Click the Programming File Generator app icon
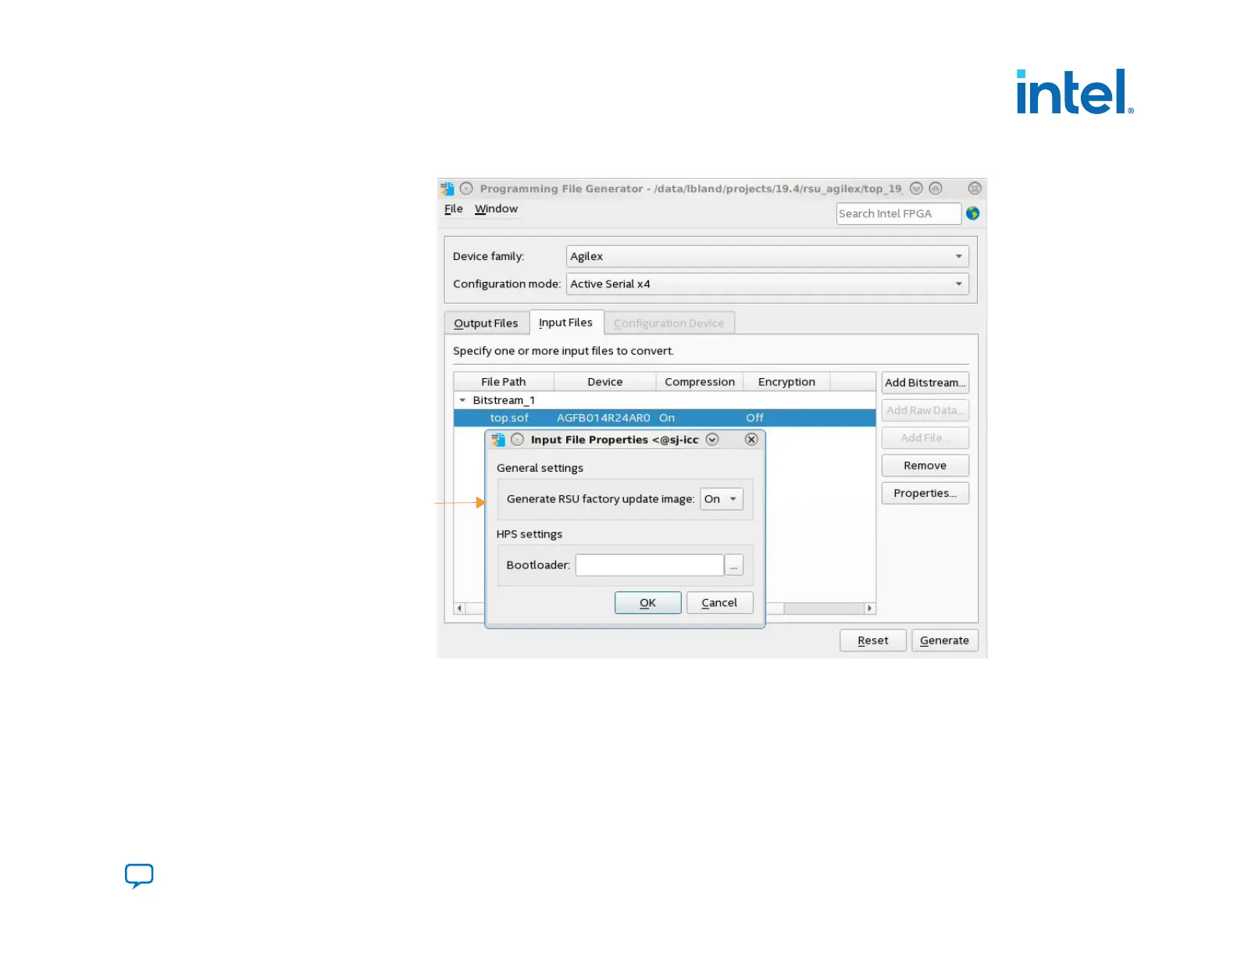 [x=447, y=188]
